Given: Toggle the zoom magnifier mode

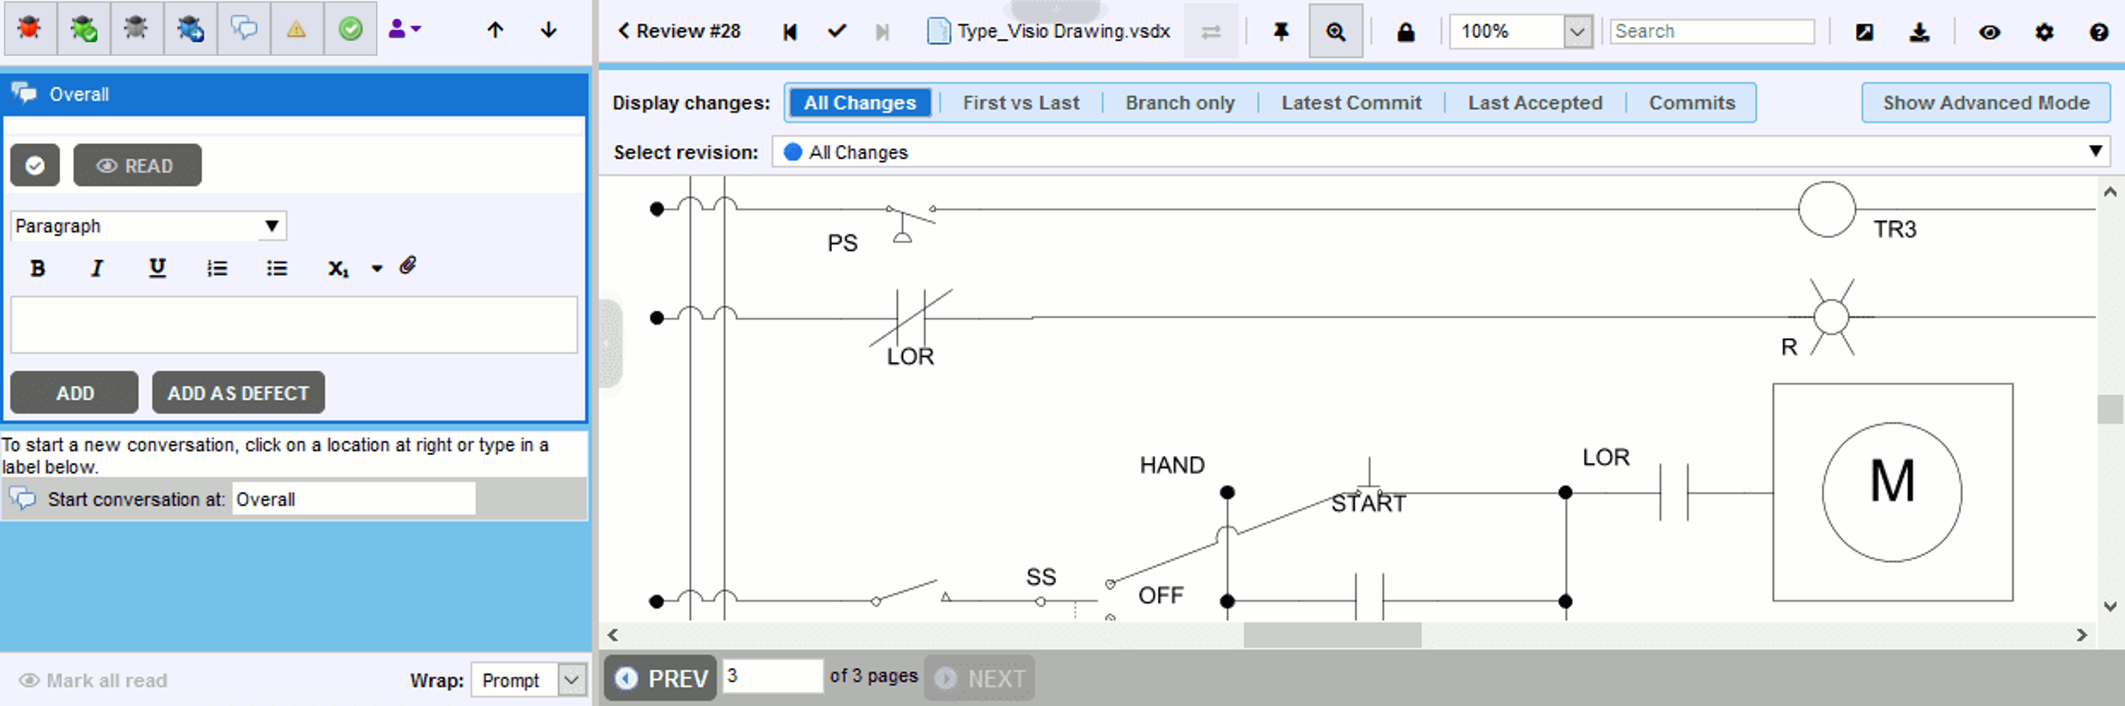Looking at the screenshot, I should 1335,31.
